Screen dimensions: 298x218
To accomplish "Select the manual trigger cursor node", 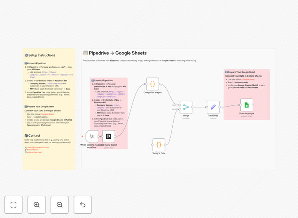I will pyautogui.click(x=92, y=136).
